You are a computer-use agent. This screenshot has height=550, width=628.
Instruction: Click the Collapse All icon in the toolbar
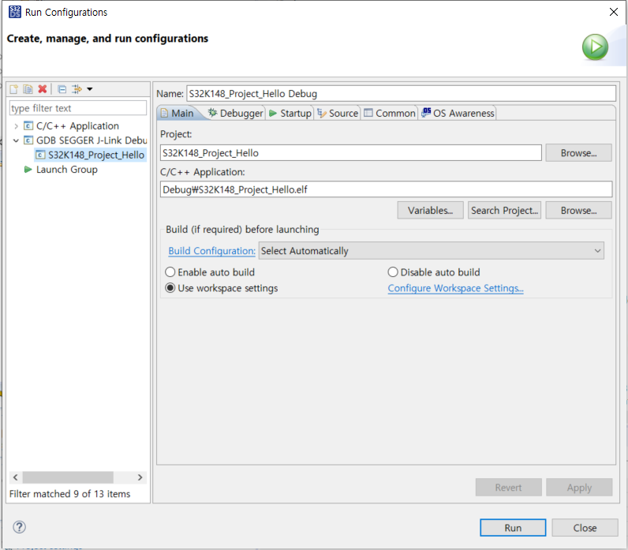click(62, 89)
